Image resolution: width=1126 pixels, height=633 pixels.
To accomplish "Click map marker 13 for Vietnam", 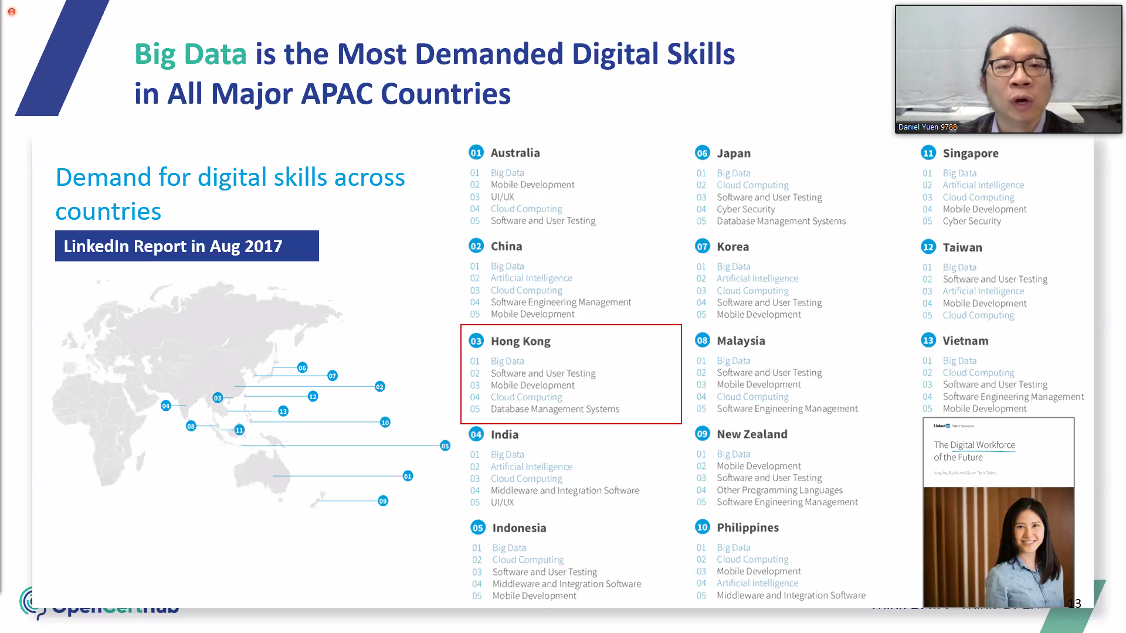I will pyautogui.click(x=283, y=411).
